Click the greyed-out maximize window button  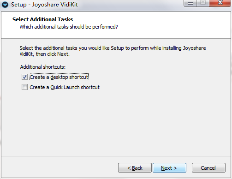point(203,3)
